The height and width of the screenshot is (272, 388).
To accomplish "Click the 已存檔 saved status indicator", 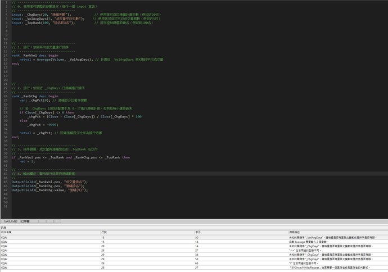I will click(25, 221).
